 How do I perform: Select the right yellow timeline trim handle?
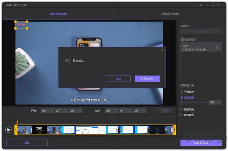[x=175, y=130]
